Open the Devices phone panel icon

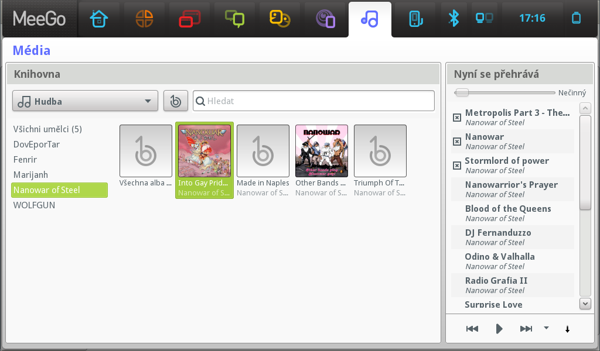pyautogui.click(x=415, y=19)
